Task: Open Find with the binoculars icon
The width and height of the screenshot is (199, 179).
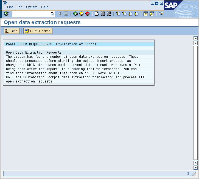Action: 103,13
